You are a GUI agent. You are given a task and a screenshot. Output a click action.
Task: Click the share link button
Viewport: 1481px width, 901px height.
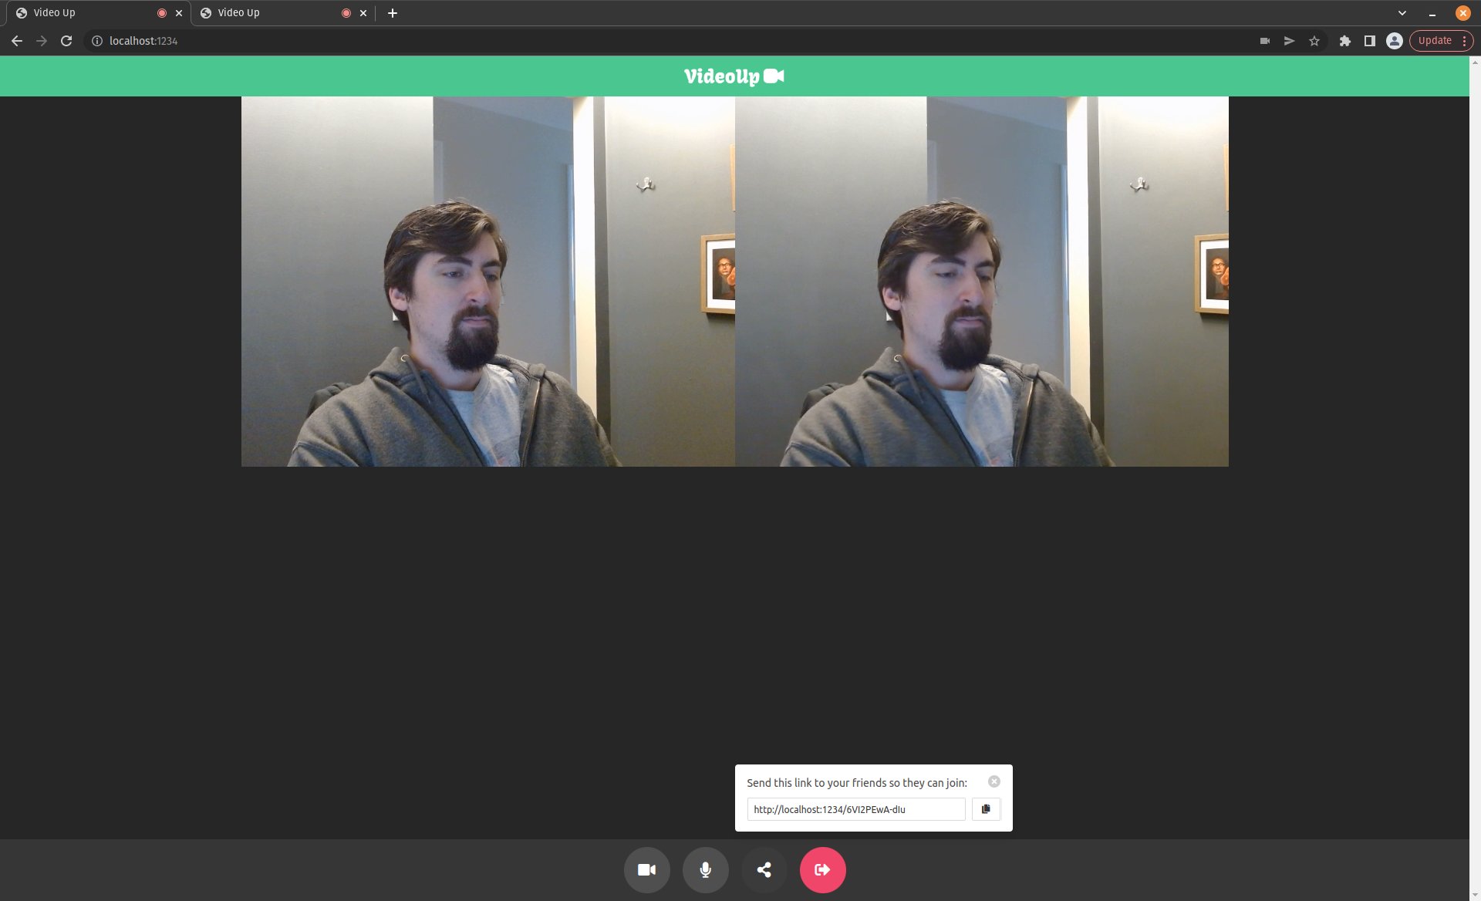tap(764, 869)
